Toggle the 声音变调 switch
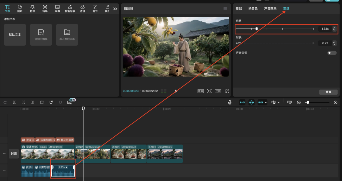The image size is (342, 181). (x=332, y=53)
